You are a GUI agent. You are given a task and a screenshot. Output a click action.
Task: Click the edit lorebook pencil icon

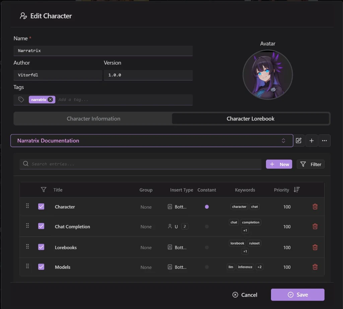click(x=298, y=141)
